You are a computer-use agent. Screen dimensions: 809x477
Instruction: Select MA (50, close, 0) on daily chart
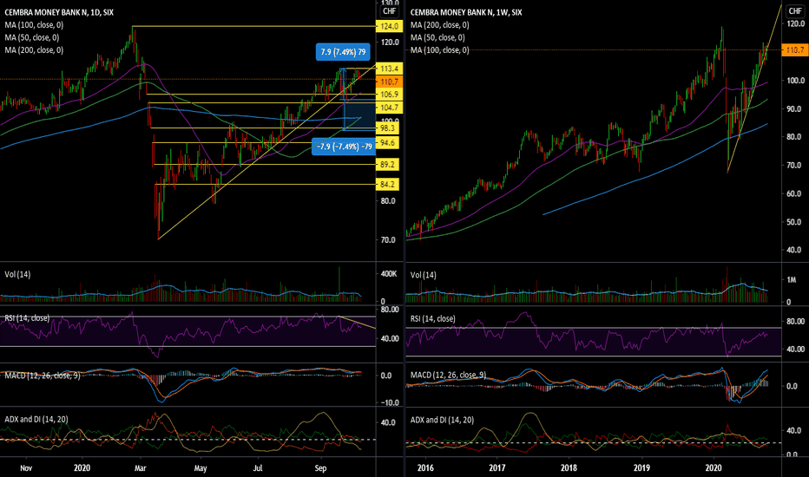click(x=32, y=37)
